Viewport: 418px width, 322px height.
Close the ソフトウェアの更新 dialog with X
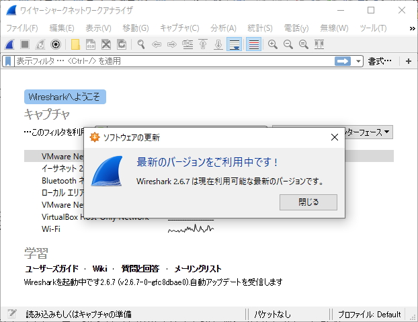click(x=334, y=137)
